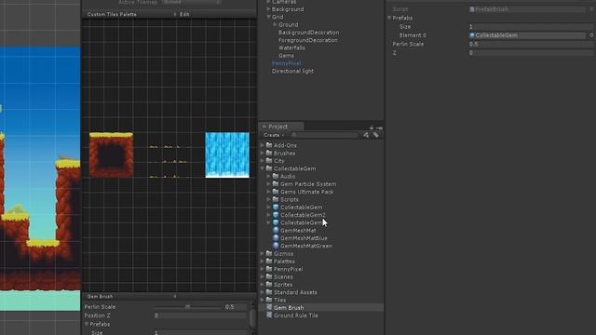Click the Gem Particle System folder icon
Screen dimensions: 596x335
tap(276, 184)
